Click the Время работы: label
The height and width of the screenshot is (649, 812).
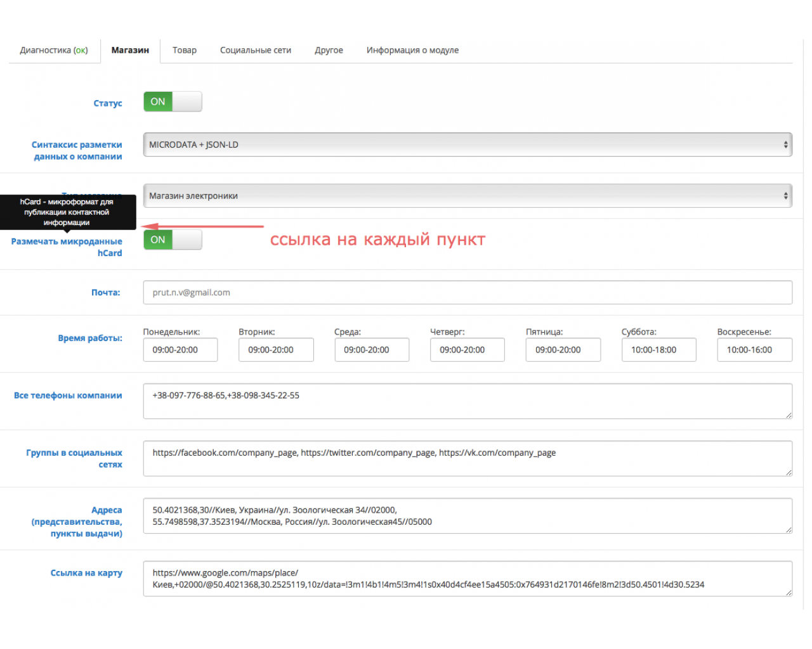click(90, 338)
